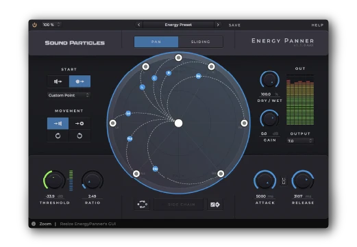Adjust the Threshold knob
The image size is (357, 247).
pyautogui.click(x=54, y=180)
